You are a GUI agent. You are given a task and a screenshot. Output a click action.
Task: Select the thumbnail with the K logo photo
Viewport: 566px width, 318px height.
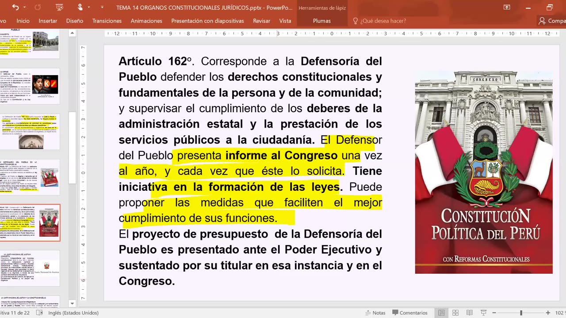30,86
